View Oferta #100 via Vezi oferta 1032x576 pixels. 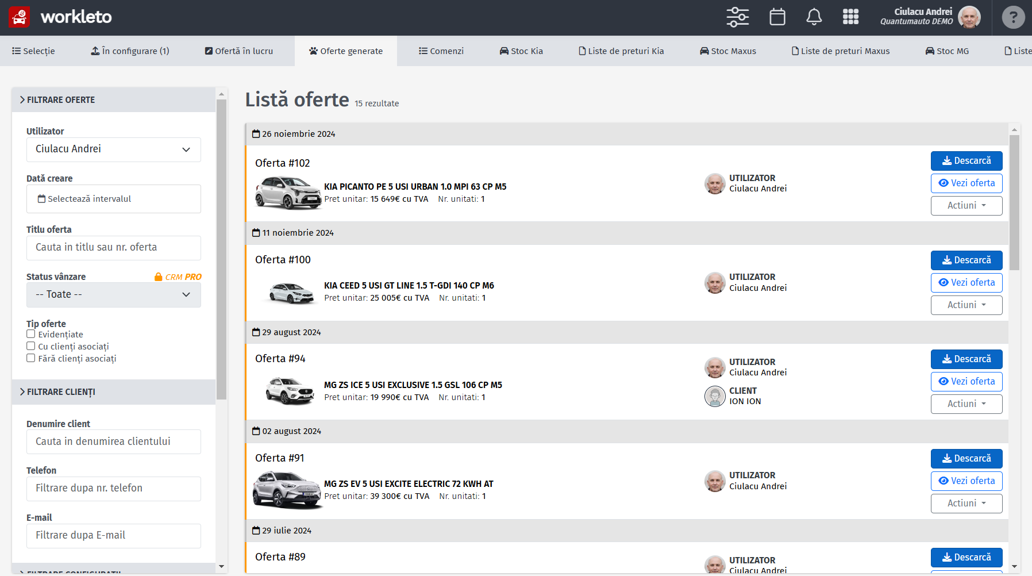pyautogui.click(x=966, y=283)
